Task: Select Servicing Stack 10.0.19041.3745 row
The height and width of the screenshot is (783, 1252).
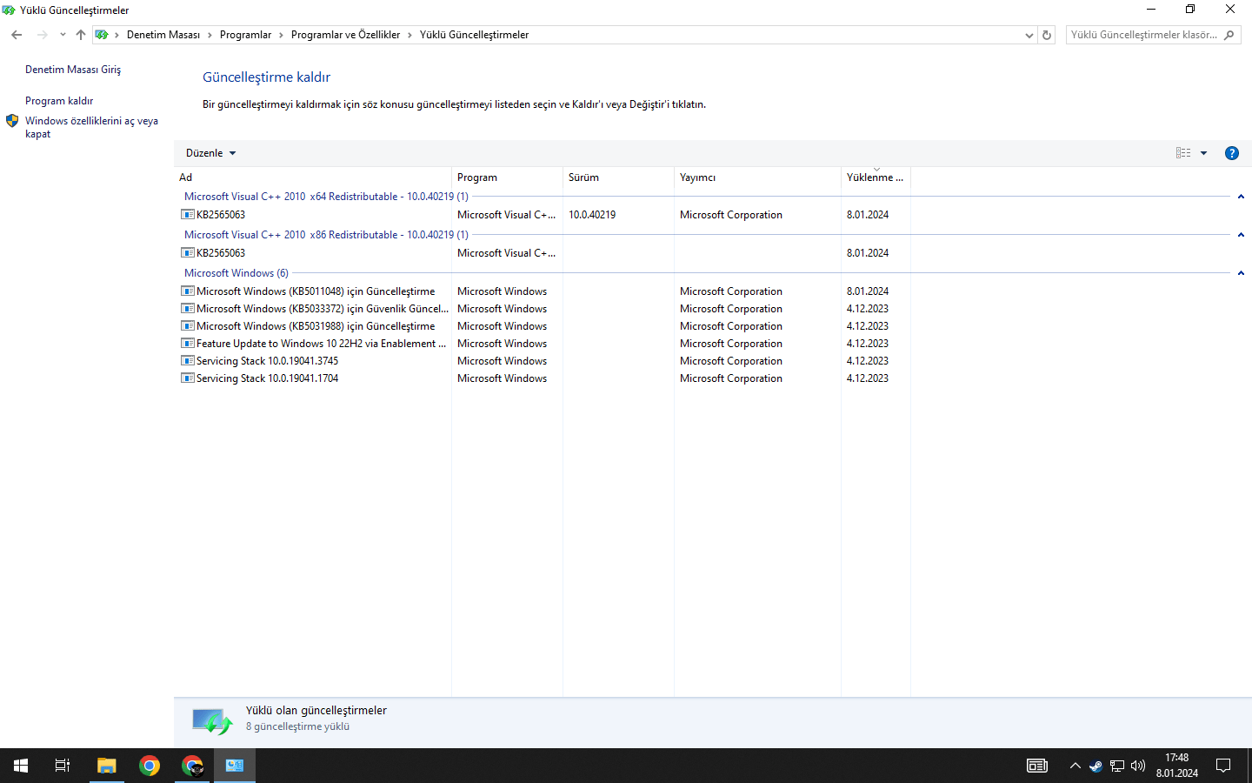Action: click(544, 361)
